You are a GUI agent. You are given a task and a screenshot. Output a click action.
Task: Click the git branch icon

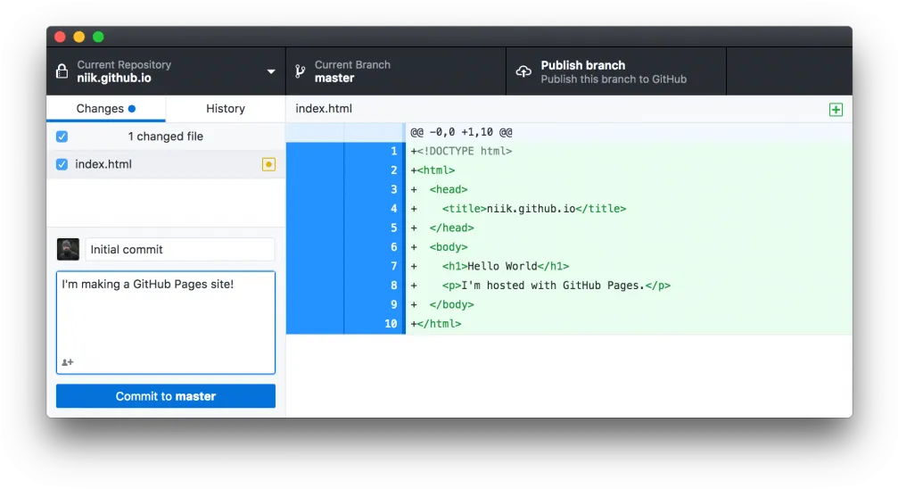(301, 71)
